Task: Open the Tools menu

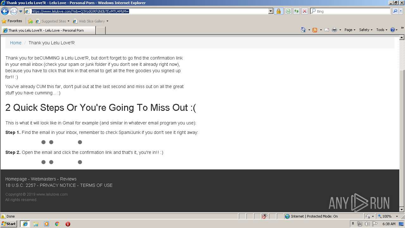Action: click(x=382, y=30)
